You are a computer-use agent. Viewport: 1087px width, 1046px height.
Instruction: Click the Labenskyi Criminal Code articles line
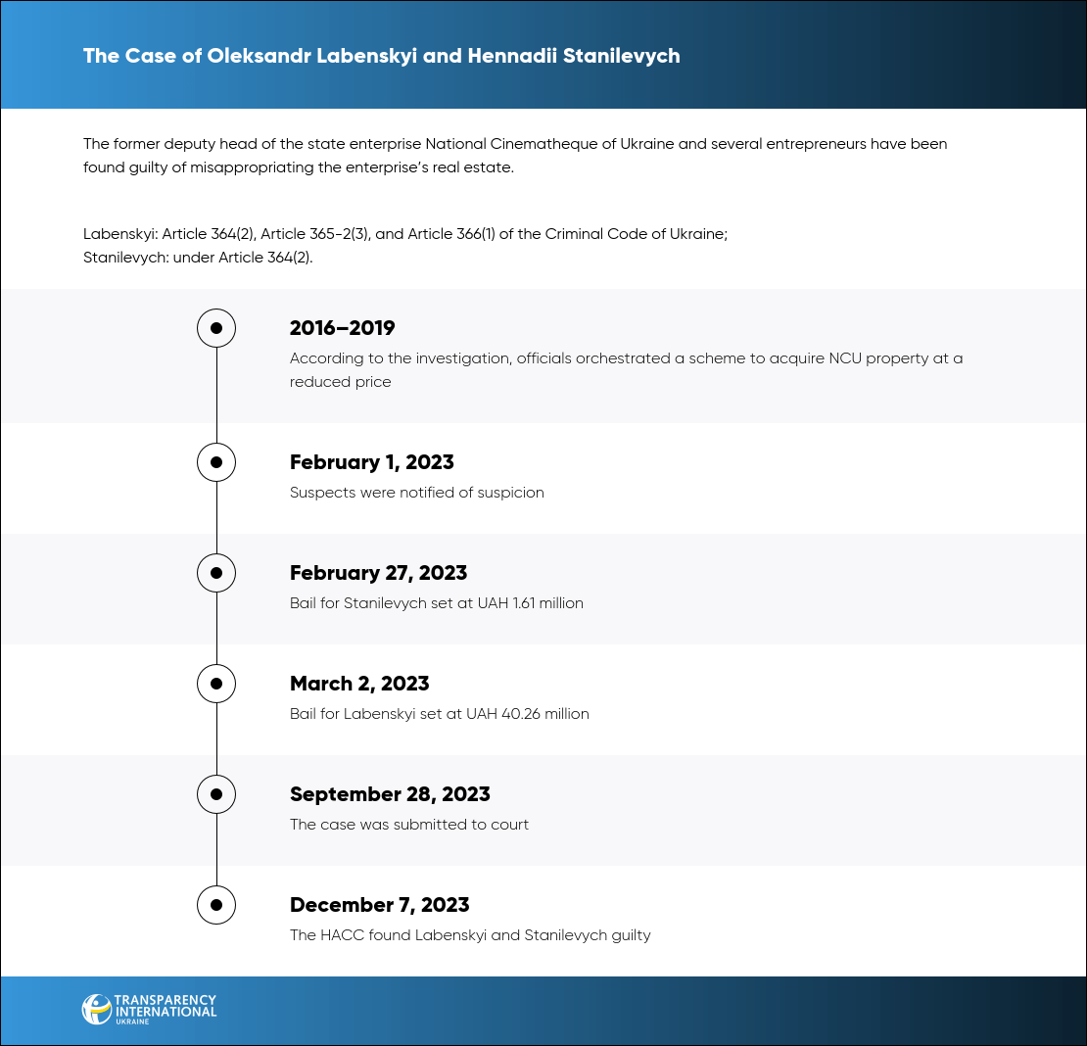tap(404, 235)
